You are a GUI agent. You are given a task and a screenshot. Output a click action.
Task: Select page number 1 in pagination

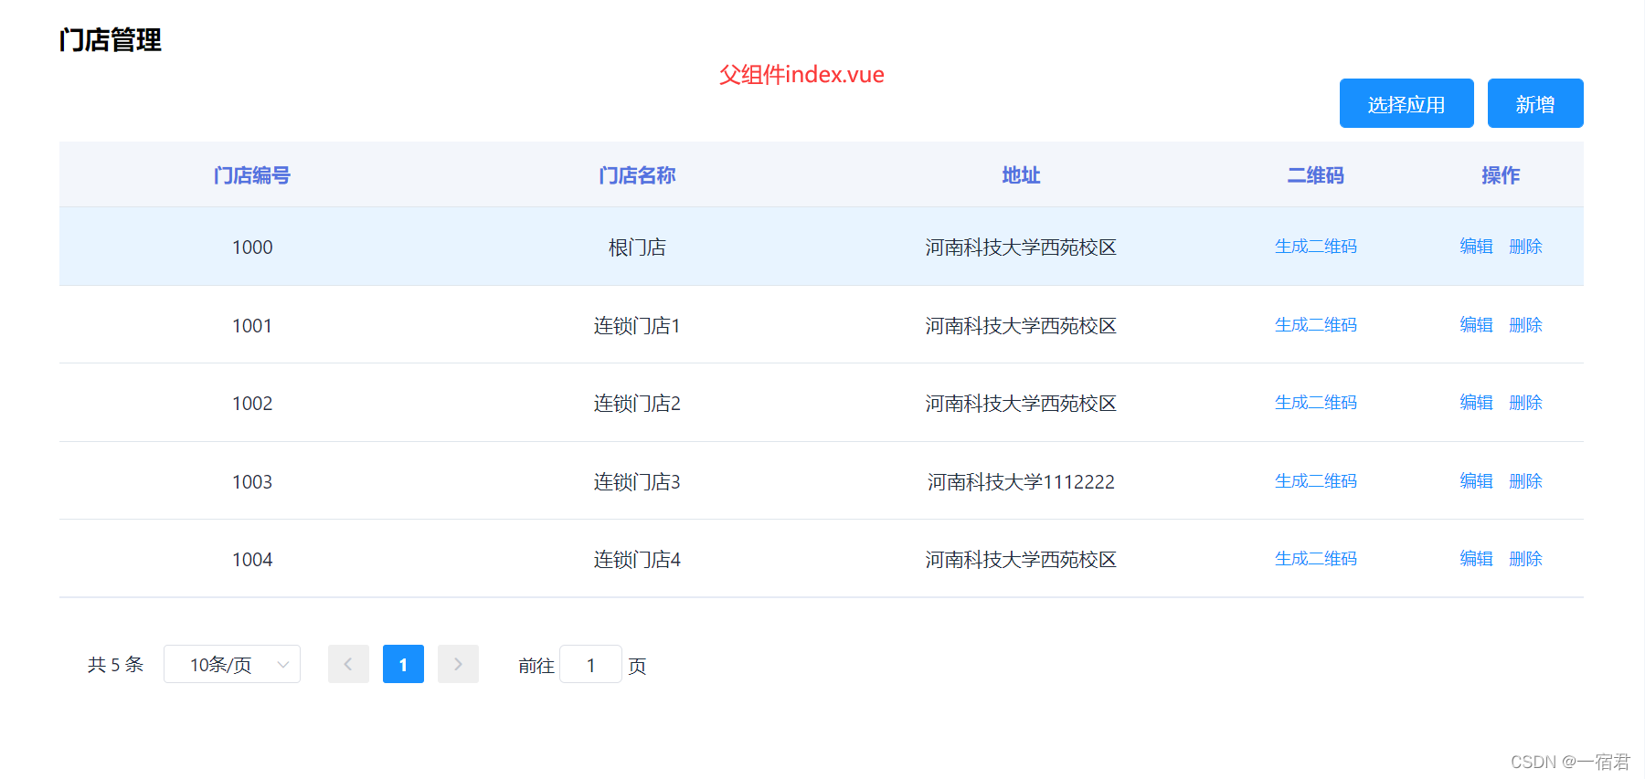click(x=403, y=664)
